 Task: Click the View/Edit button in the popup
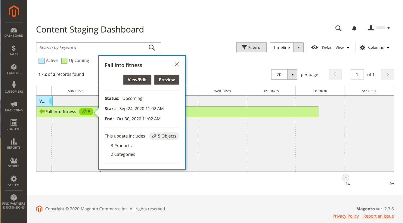137,80
